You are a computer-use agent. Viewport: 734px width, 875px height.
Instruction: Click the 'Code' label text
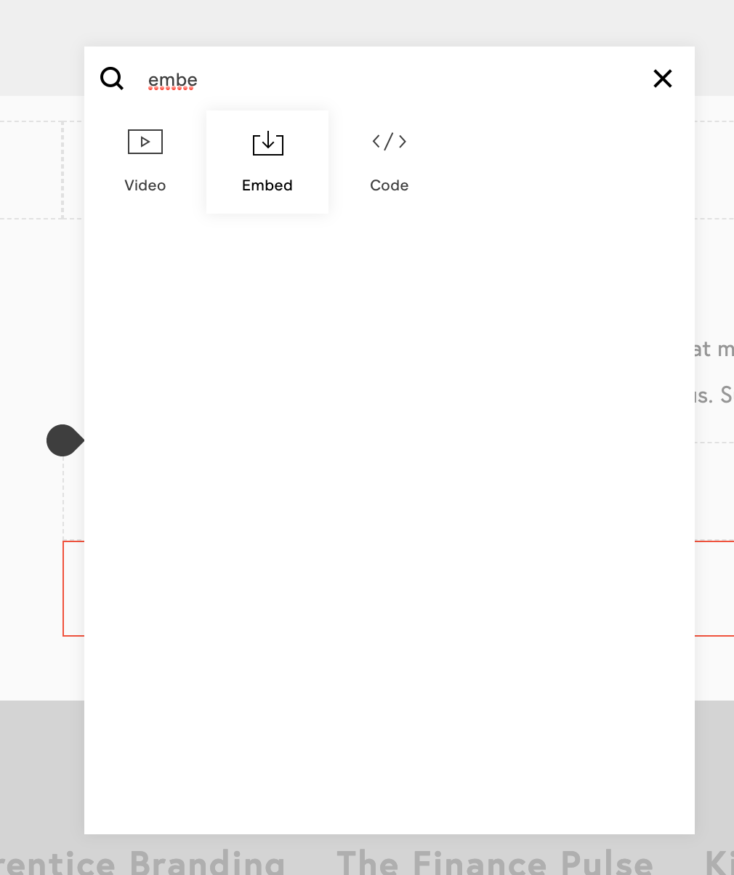click(x=390, y=185)
